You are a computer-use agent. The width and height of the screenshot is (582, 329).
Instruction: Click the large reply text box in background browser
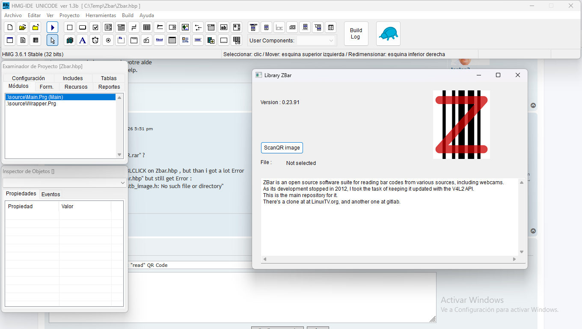click(x=242, y=297)
